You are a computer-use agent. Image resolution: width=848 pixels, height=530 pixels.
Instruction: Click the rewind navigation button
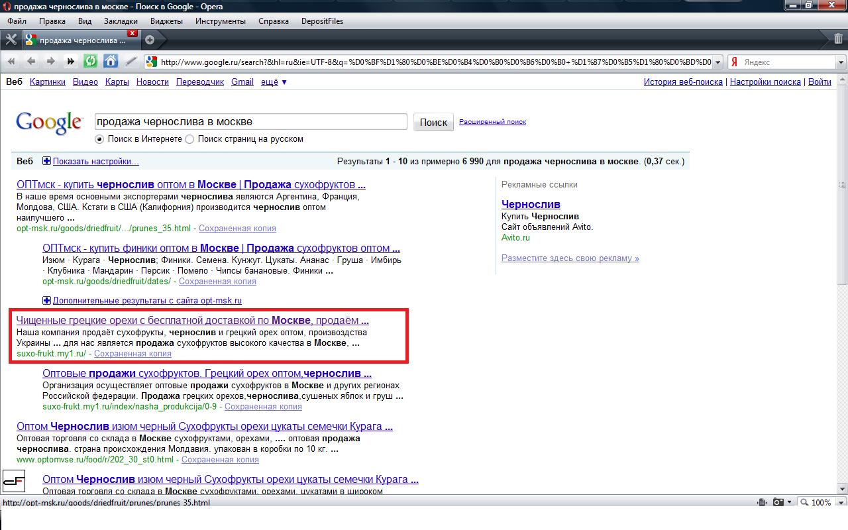(x=11, y=62)
